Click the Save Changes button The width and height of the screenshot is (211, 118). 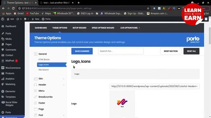coord(82,51)
